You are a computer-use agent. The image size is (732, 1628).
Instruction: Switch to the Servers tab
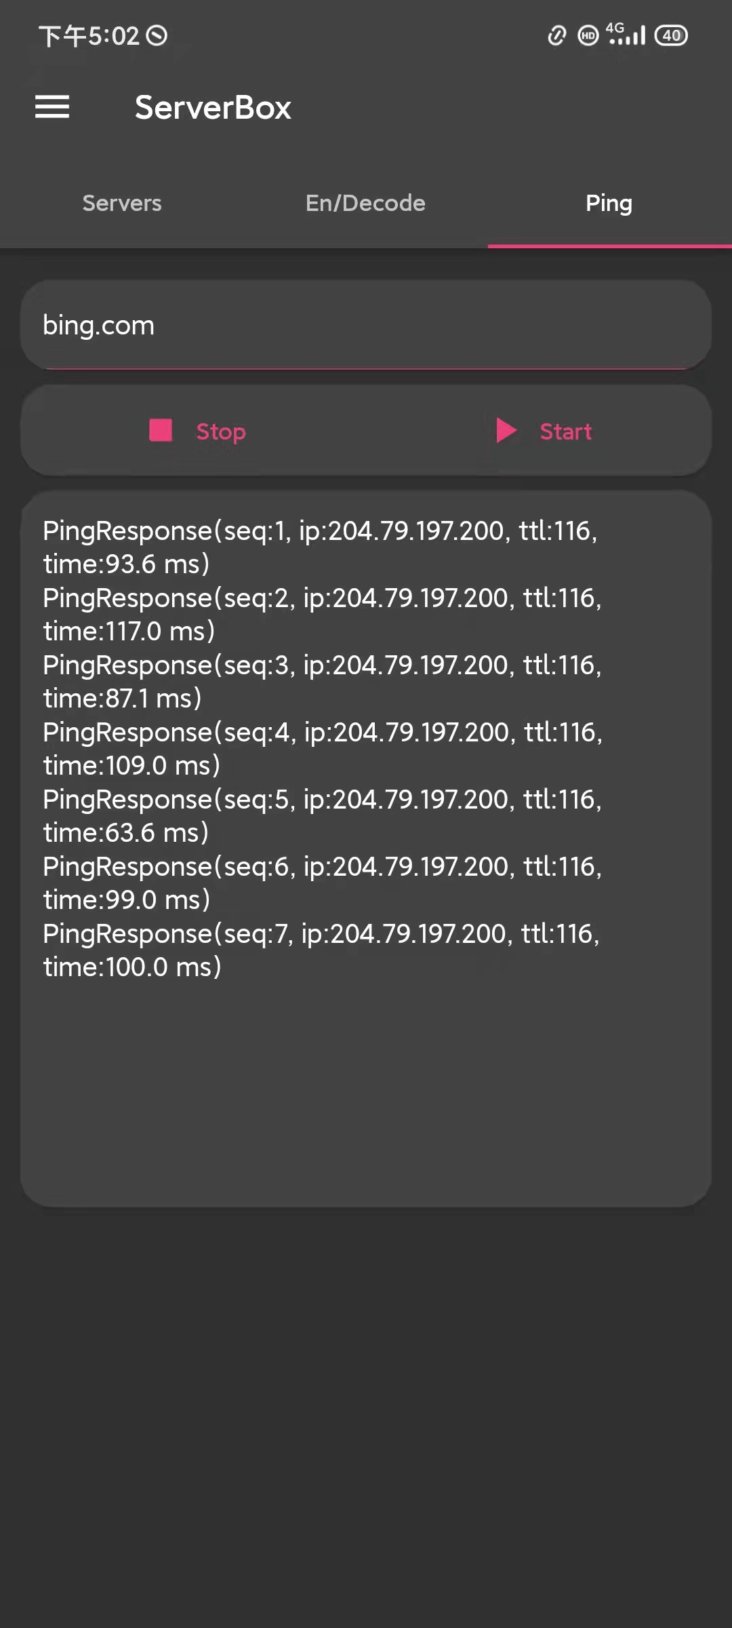point(122,203)
